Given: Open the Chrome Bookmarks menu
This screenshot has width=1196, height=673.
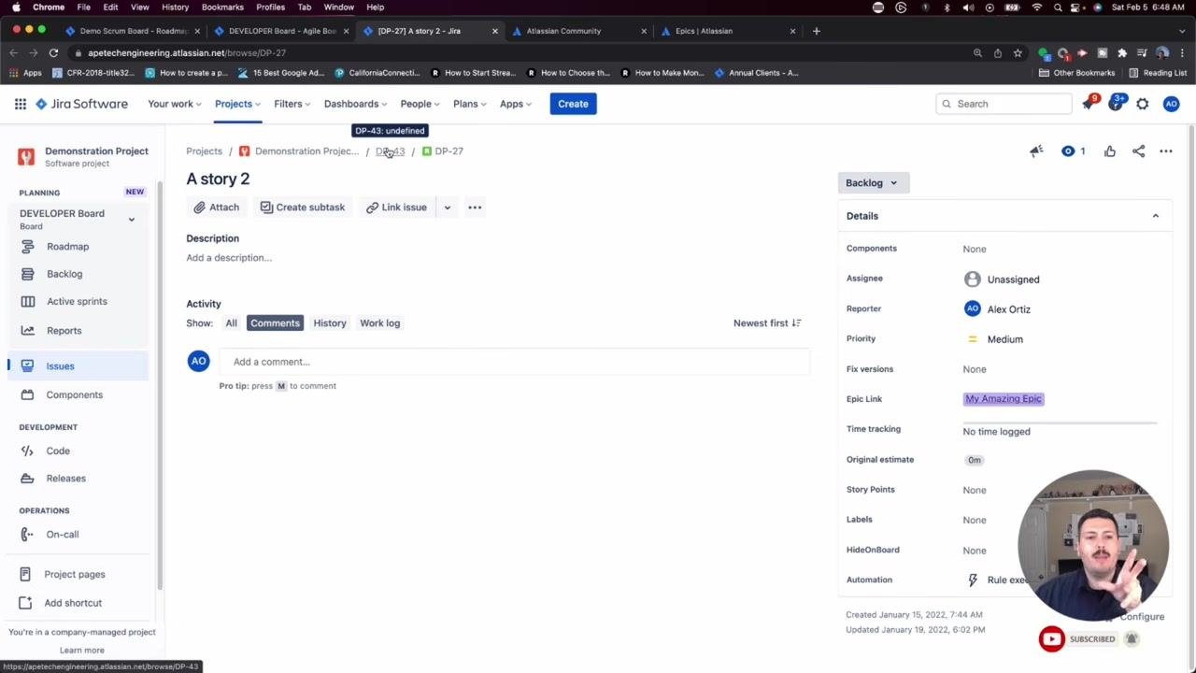Looking at the screenshot, I should (x=222, y=7).
